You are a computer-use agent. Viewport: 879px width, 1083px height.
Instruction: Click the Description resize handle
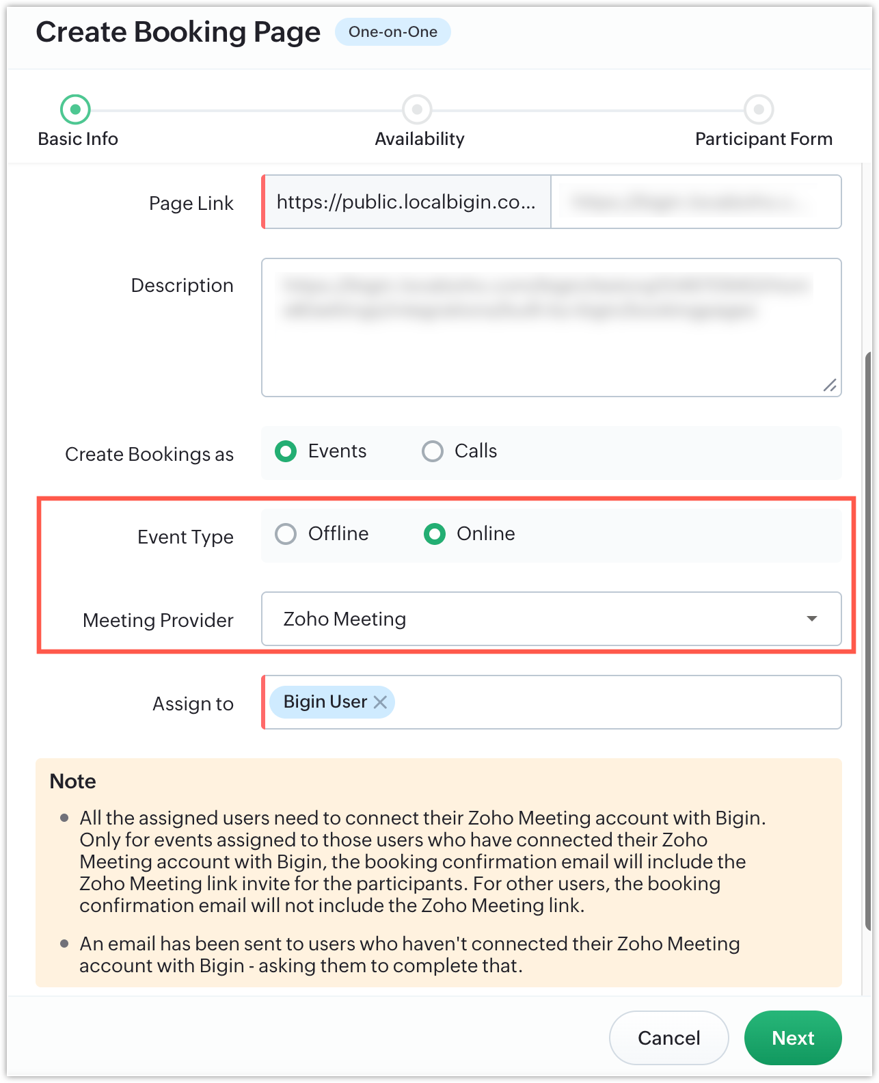click(830, 386)
